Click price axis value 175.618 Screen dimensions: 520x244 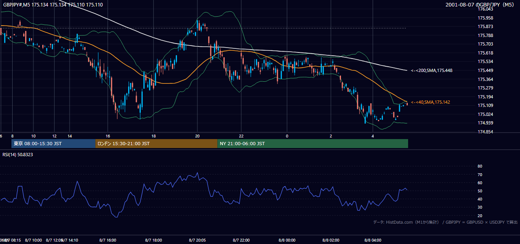pyautogui.click(x=485, y=53)
